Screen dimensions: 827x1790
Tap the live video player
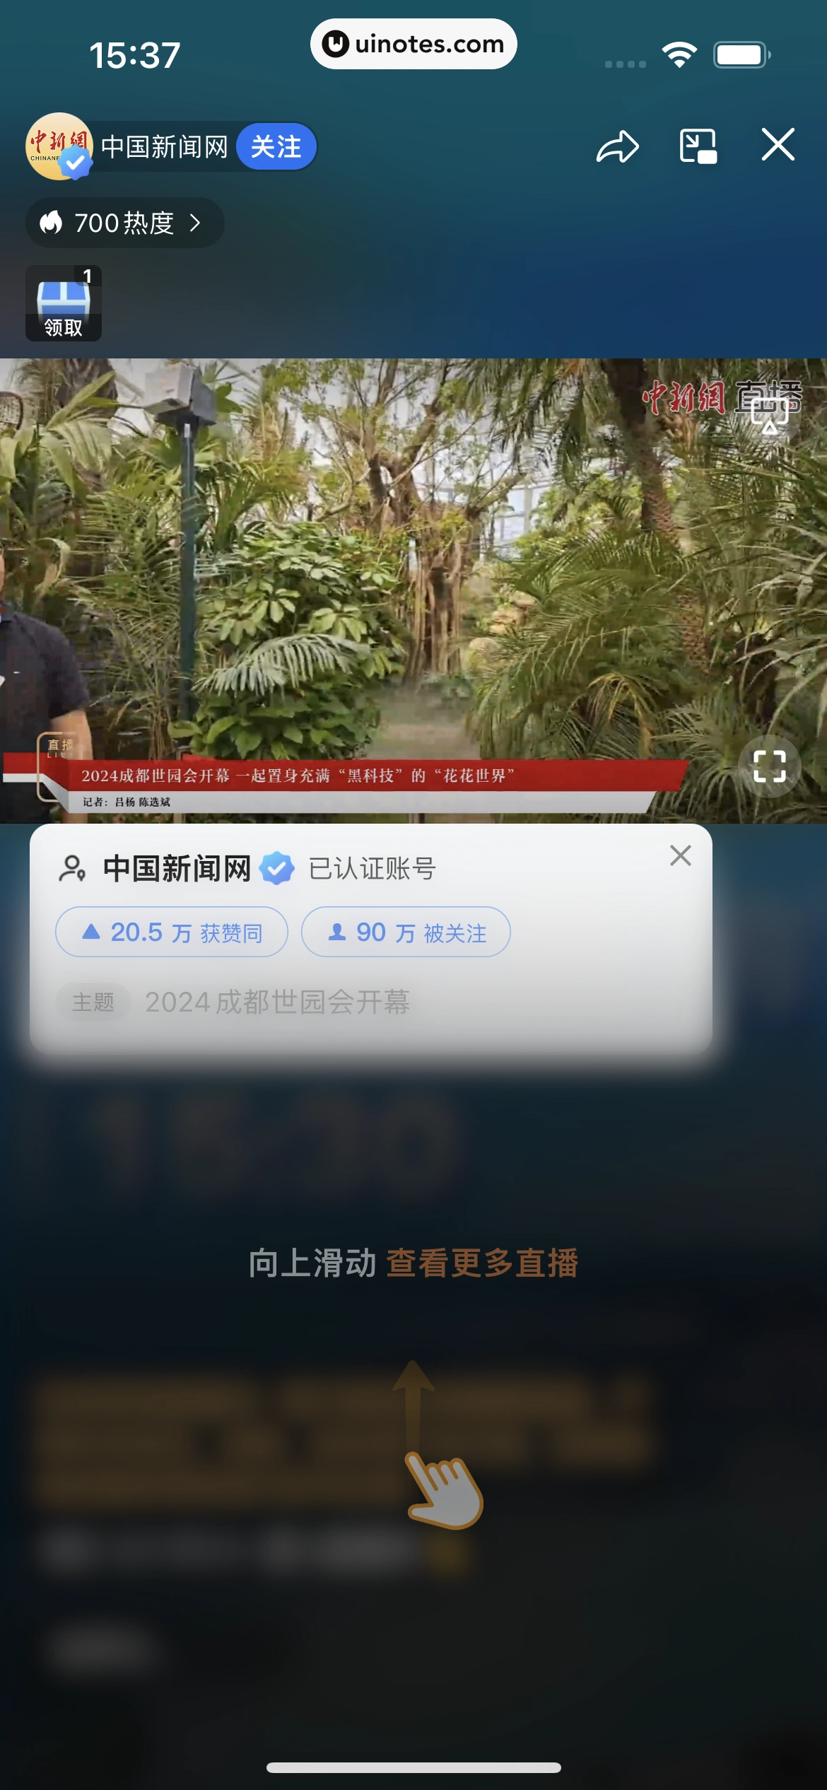(413, 590)
